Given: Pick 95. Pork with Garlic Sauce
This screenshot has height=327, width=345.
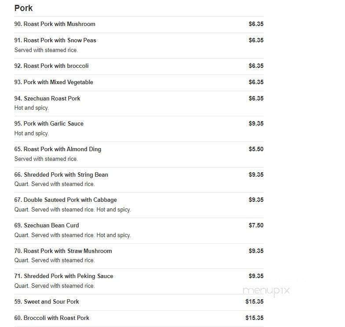Looking at the screenshot, I should click(49, 123).
